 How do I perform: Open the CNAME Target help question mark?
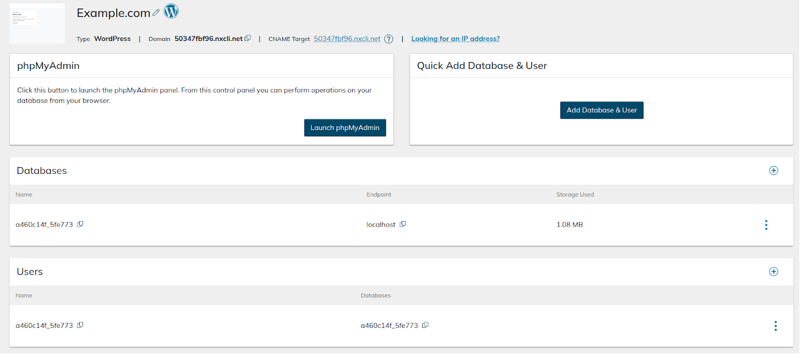pos(389,39)
